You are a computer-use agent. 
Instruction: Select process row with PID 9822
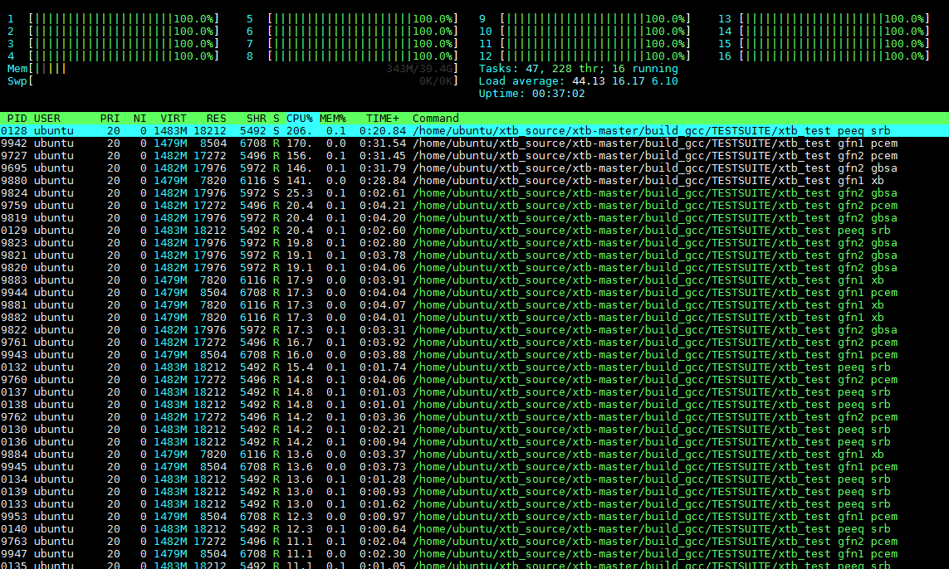pyautogui.click(x=475, y=330)
